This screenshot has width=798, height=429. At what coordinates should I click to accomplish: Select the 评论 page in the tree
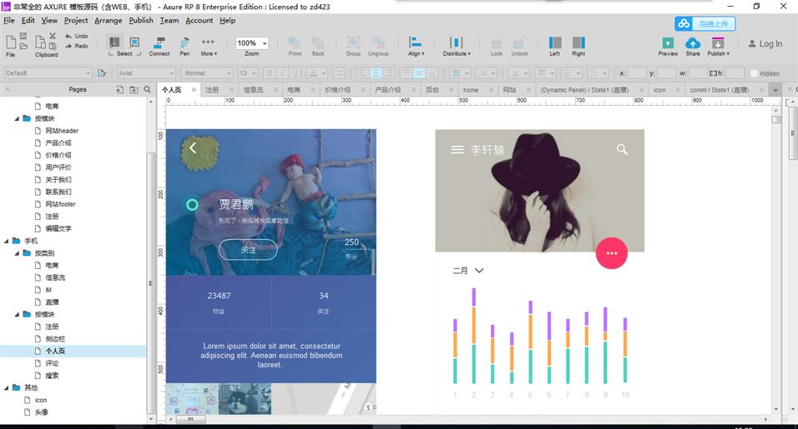(x=52, y=363)
